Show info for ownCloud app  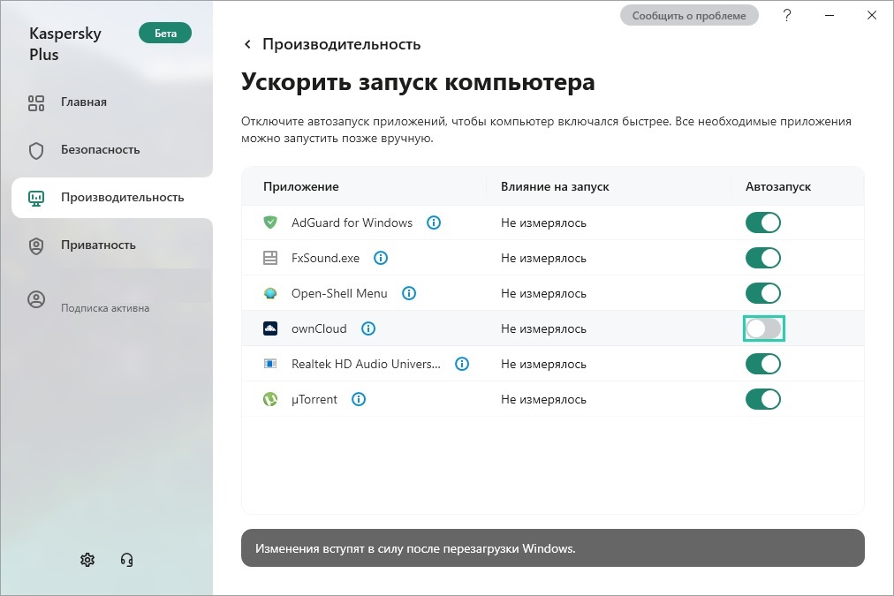tap(368, 328)
